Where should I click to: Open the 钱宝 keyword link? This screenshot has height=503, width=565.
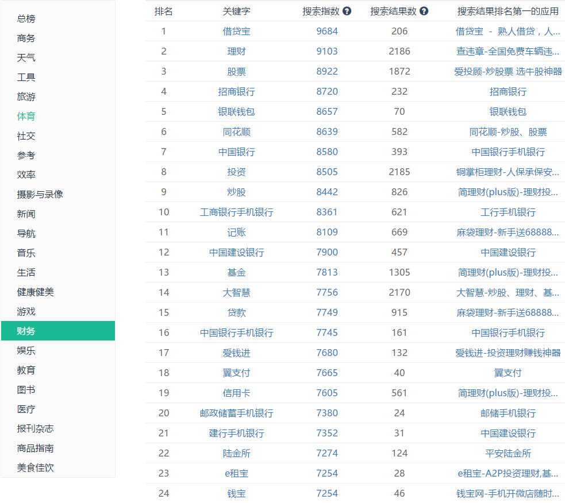tap(236, 494)
